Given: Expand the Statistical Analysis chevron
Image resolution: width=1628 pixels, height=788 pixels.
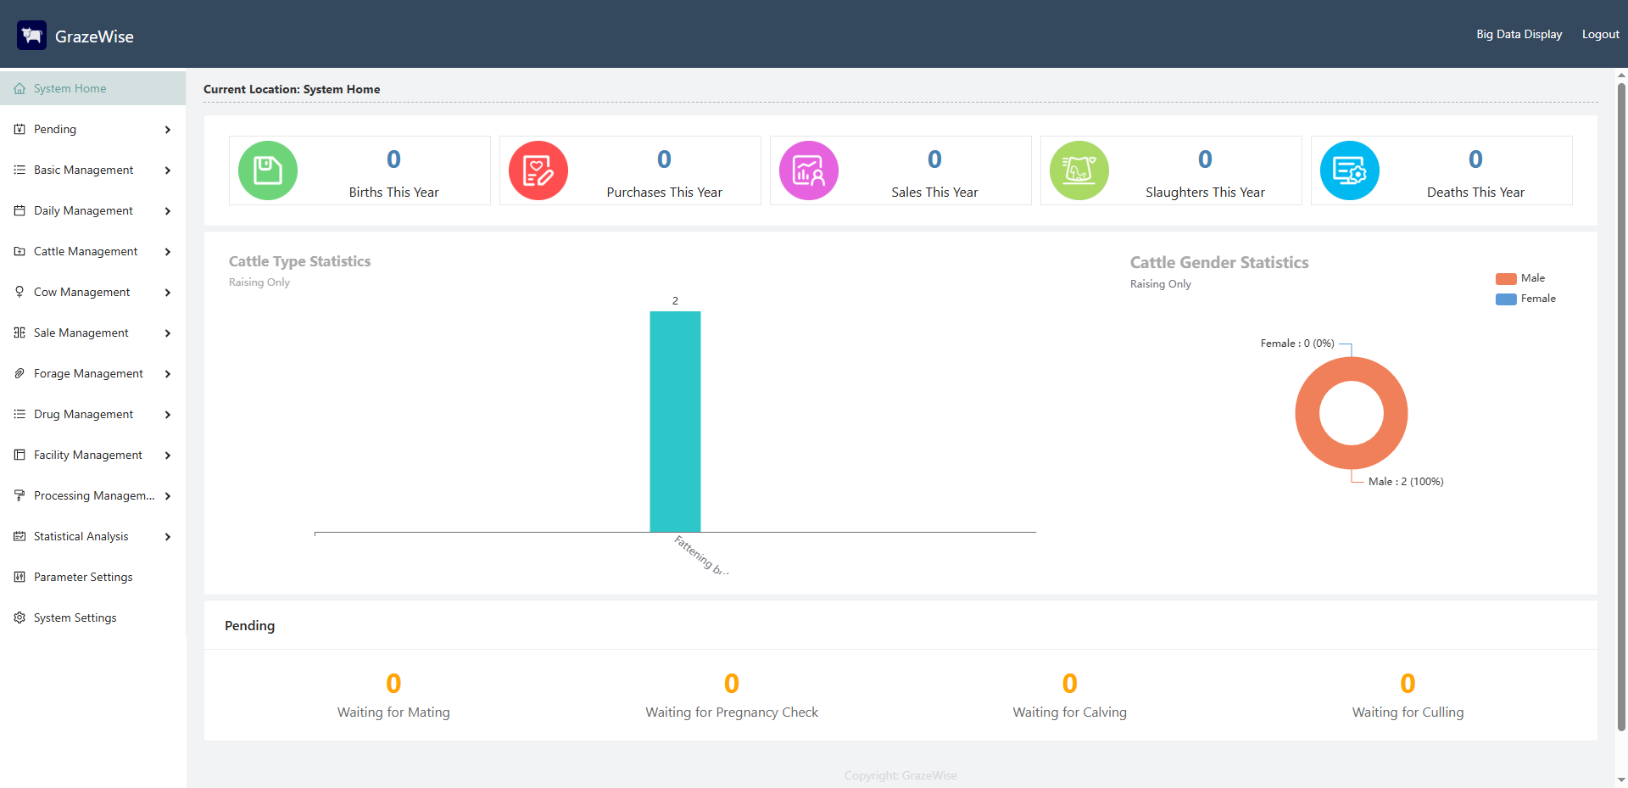Looking at the screenshot, I should point(168,537).
